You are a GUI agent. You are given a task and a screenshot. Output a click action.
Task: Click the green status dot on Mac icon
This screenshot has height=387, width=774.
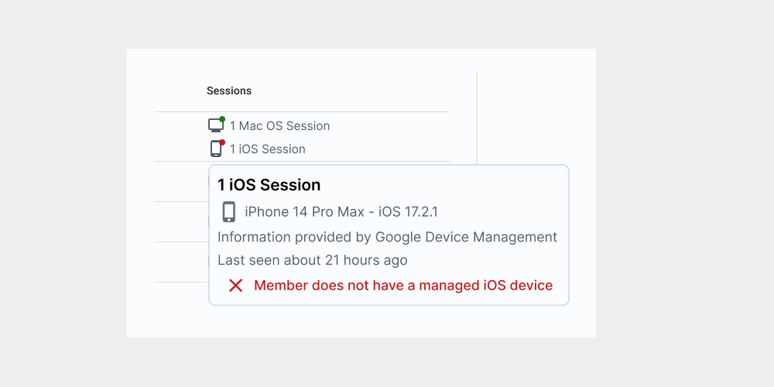[222, 119]
